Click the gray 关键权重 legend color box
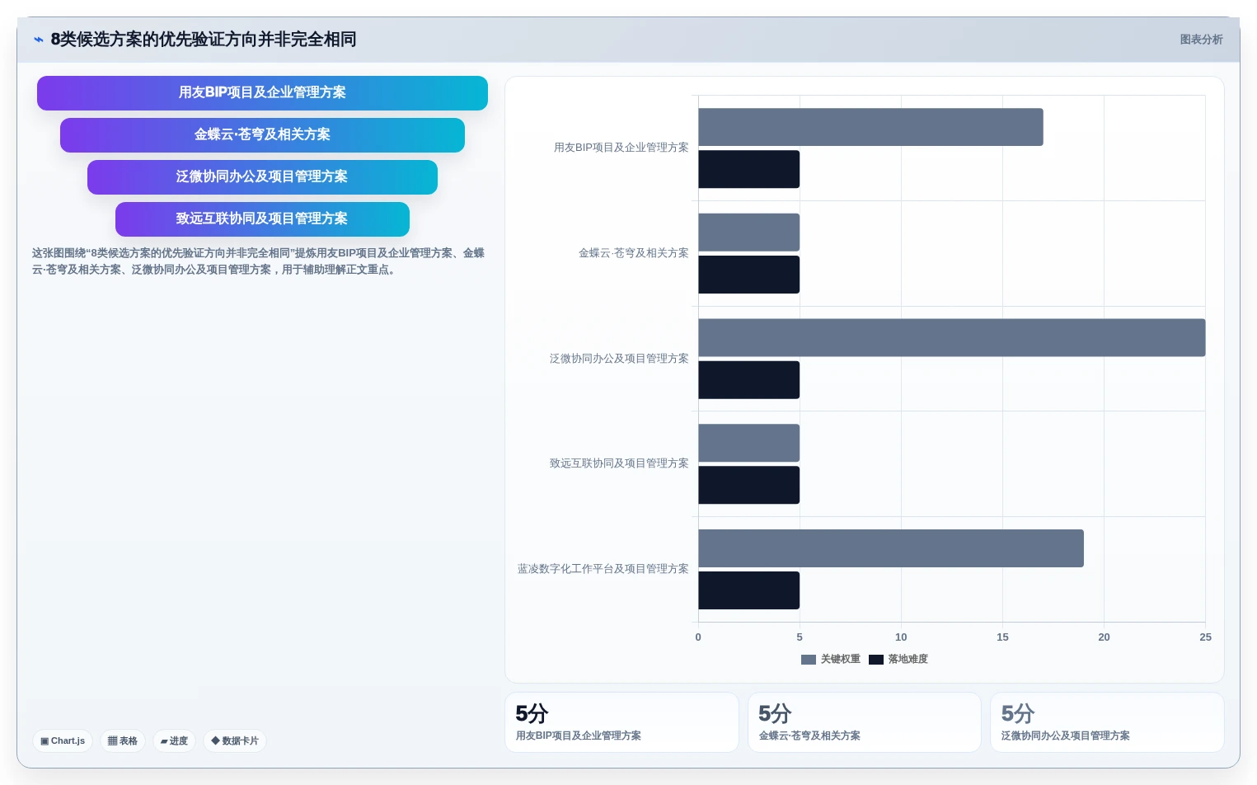Screen dimensions: 1257x785 [x=809, y=660]
